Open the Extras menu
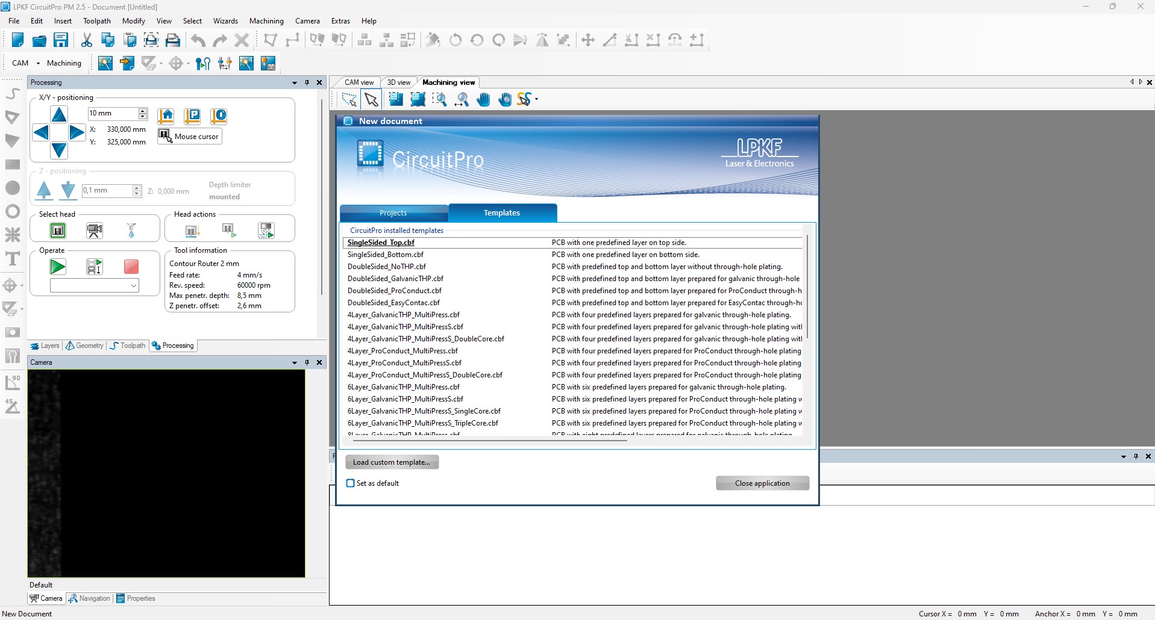This screenshot has height=620, width=1155. [x=340, y=20]
